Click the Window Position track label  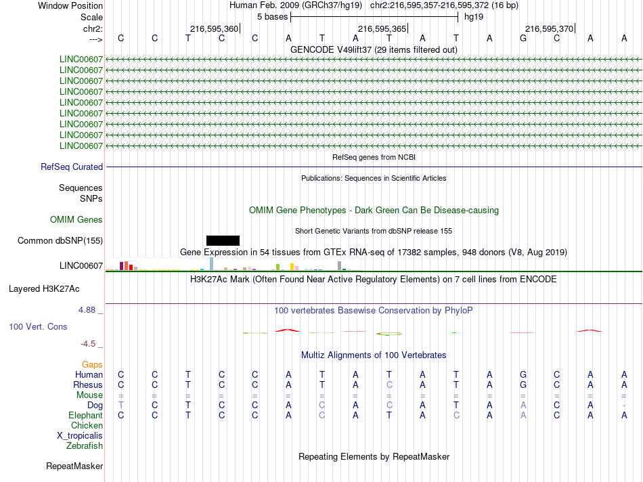(x=70, y=5)
